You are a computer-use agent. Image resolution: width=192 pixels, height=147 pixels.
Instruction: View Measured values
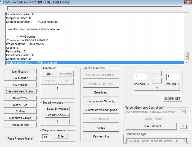pos(20,118)
